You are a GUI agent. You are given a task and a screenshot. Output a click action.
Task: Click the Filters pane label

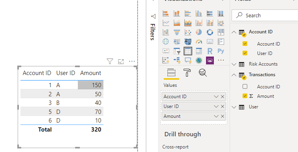153,32
